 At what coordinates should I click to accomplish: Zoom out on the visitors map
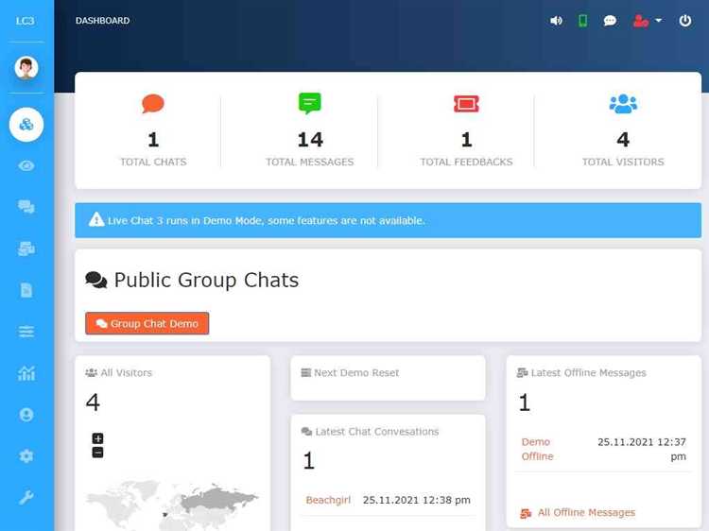tap(97, 453)
